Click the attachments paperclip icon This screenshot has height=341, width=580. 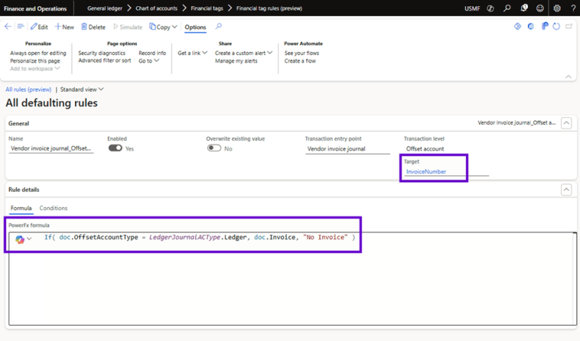[x=545, y=26]
